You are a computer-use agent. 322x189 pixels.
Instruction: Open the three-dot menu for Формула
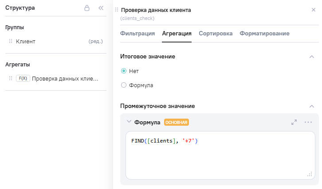point(308,122)
